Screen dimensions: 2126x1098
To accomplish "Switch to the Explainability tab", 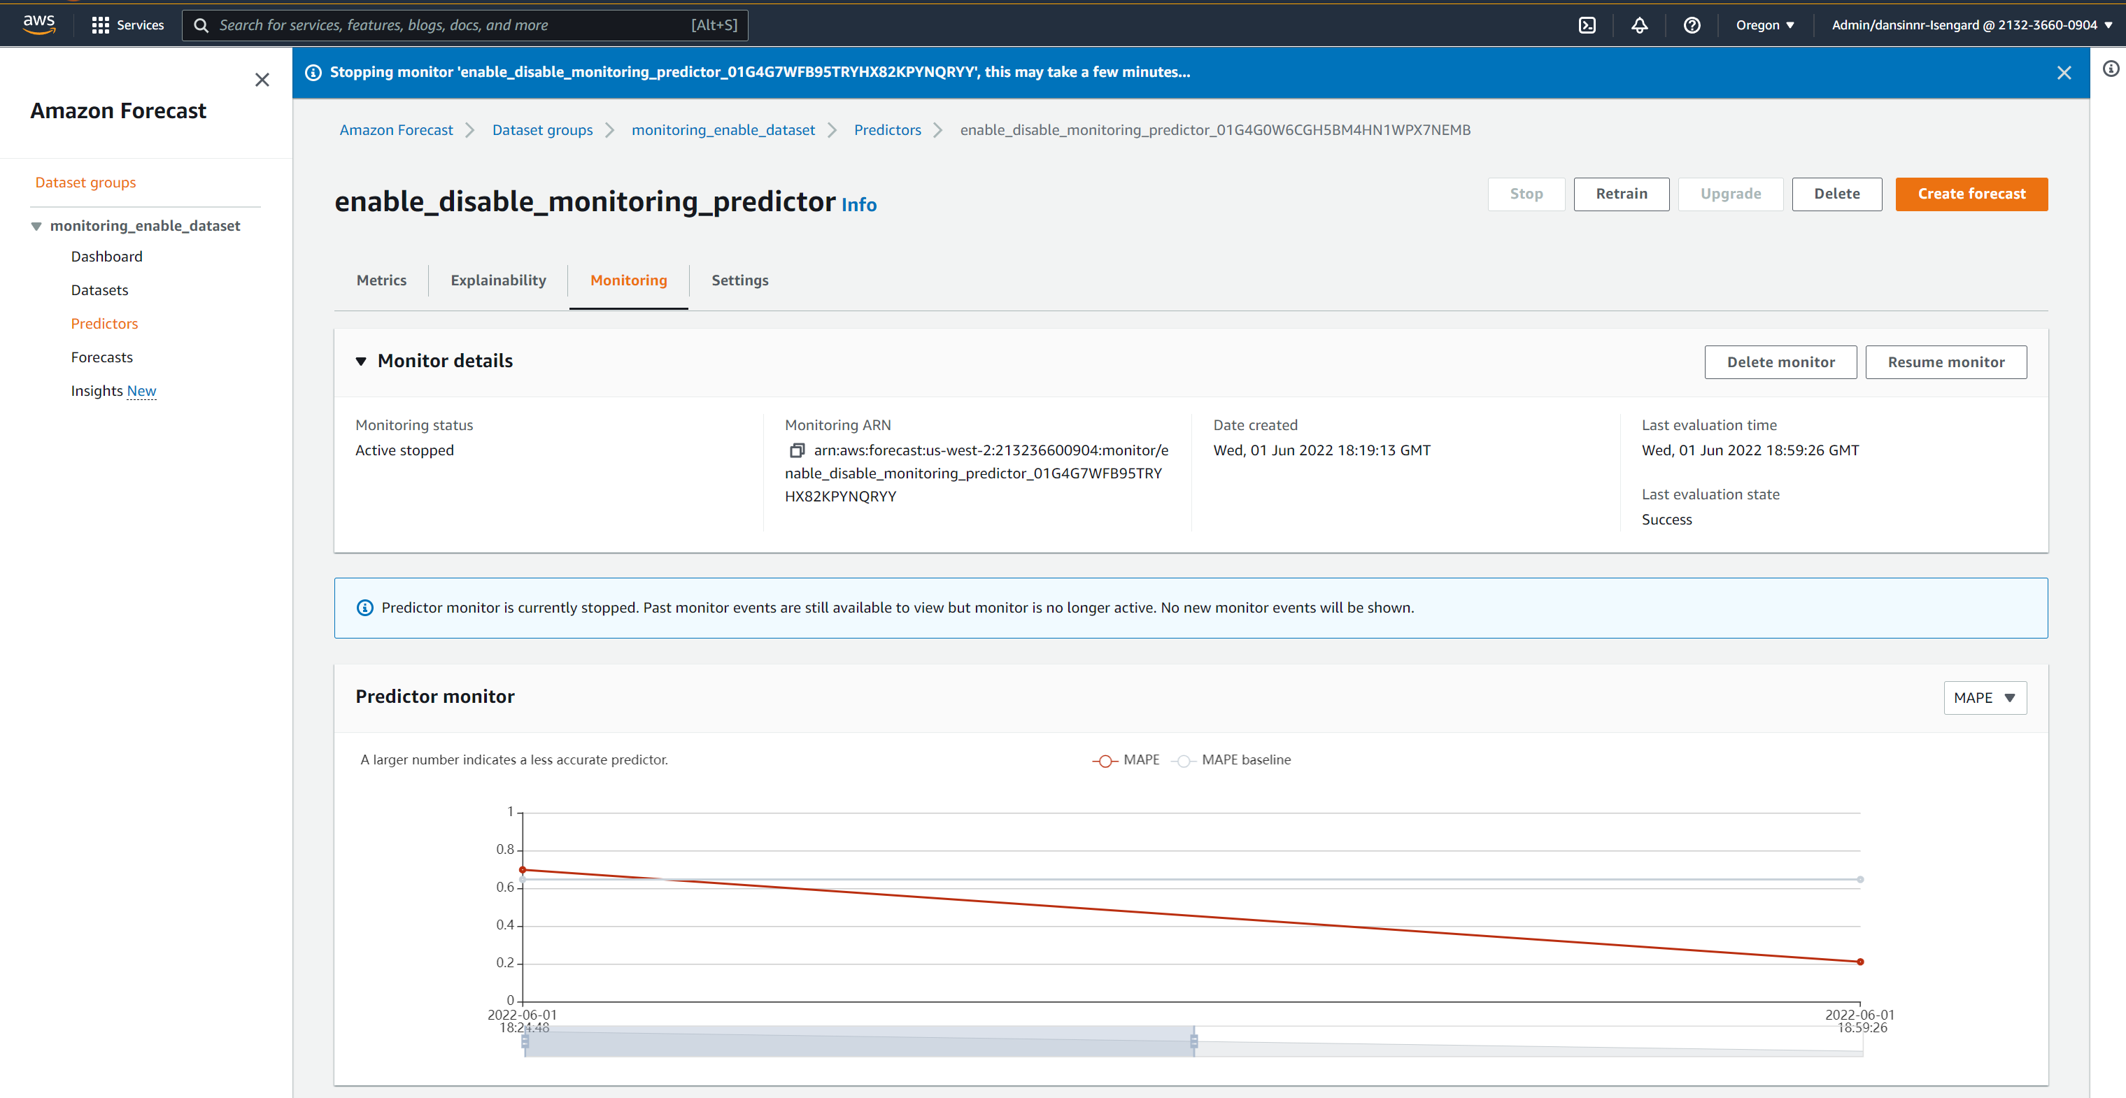I will [x=497, y=280].
